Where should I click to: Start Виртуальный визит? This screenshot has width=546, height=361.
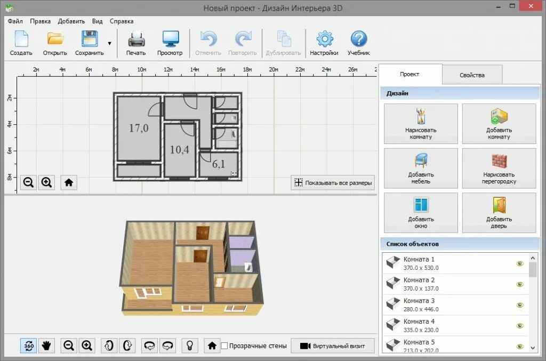(333, 346)
